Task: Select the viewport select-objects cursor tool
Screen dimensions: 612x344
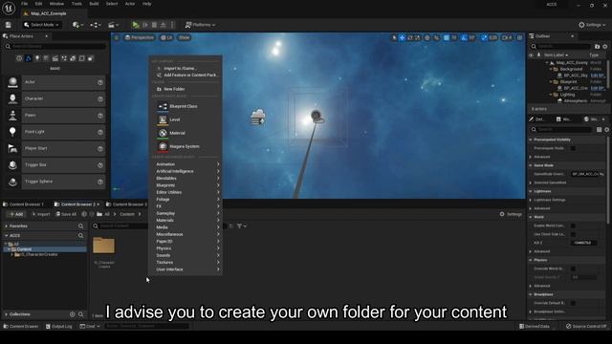Action: (x=394, y=37)
